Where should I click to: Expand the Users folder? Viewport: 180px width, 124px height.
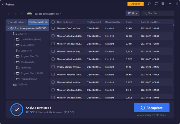14,51
